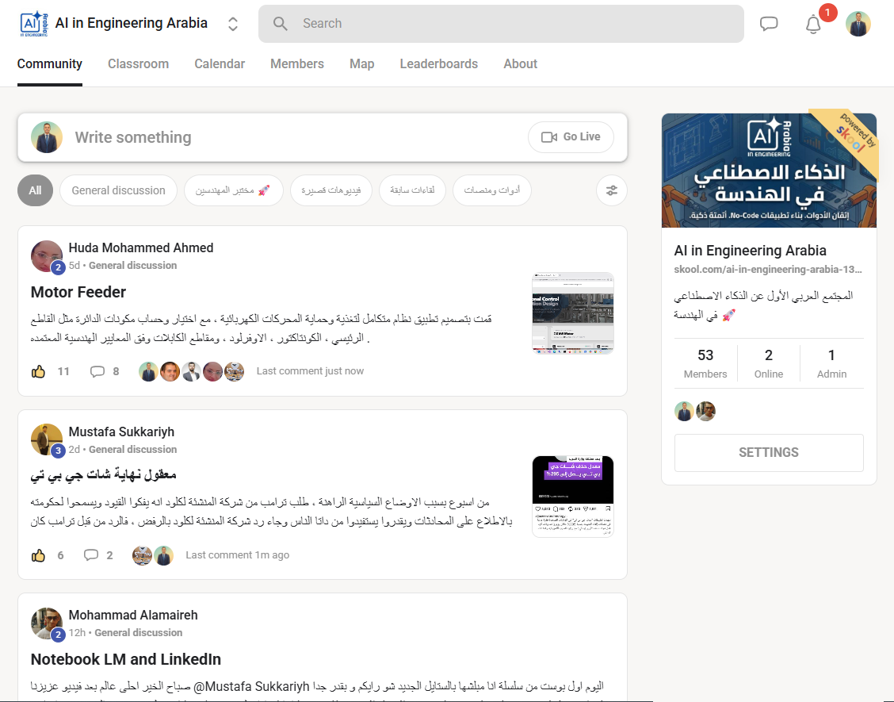
Task: Open the chat messages icon
Action: click(769, 24)
